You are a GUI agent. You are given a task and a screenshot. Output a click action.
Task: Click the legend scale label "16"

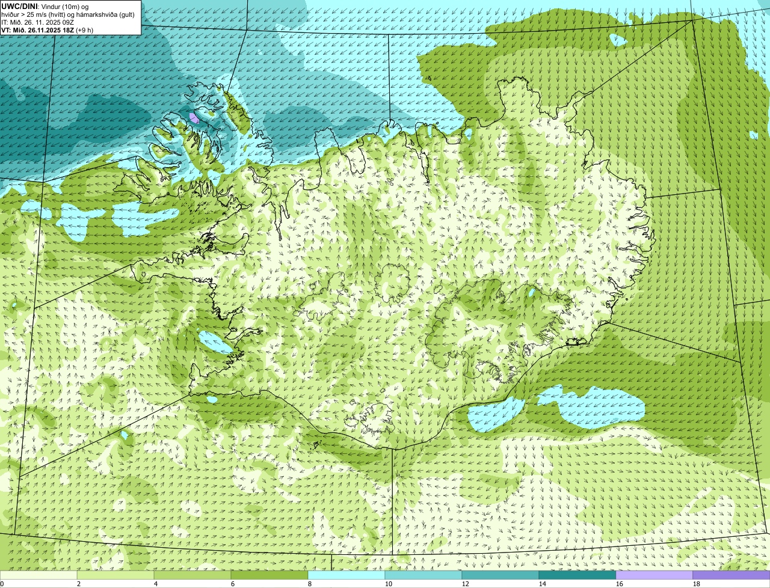(620, 584)
